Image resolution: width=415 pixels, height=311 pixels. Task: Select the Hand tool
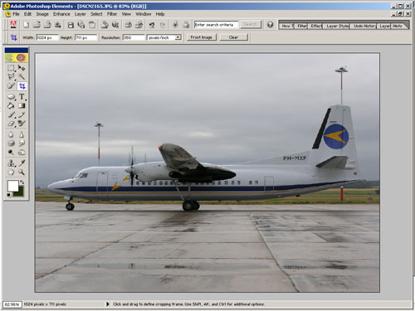11,173
